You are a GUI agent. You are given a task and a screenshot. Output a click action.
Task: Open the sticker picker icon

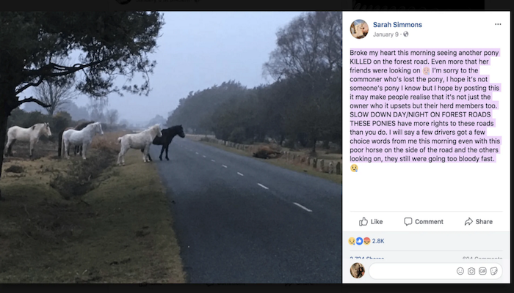(493, 271)
